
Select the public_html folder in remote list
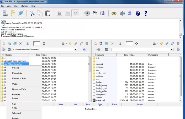(x=101, y=73)
